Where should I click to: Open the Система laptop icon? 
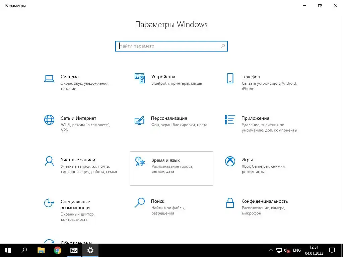49,78
